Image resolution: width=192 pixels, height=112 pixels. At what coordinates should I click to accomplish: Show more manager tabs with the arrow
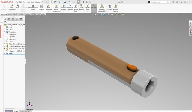pyautogui.click(x=24, y=19)
